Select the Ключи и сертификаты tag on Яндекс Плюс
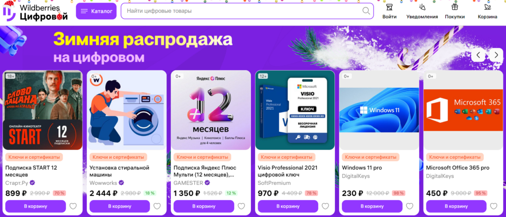Viewport: 506px width, 217px height. [x=202, y=157]
